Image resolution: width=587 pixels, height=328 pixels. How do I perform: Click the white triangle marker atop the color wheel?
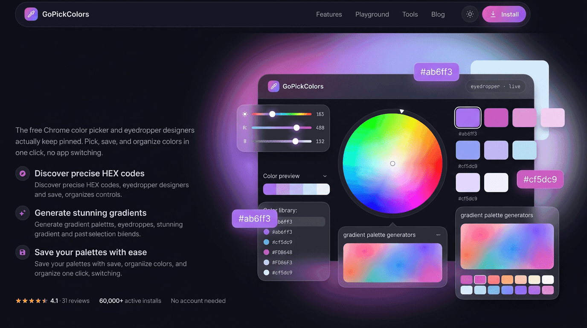401,111
